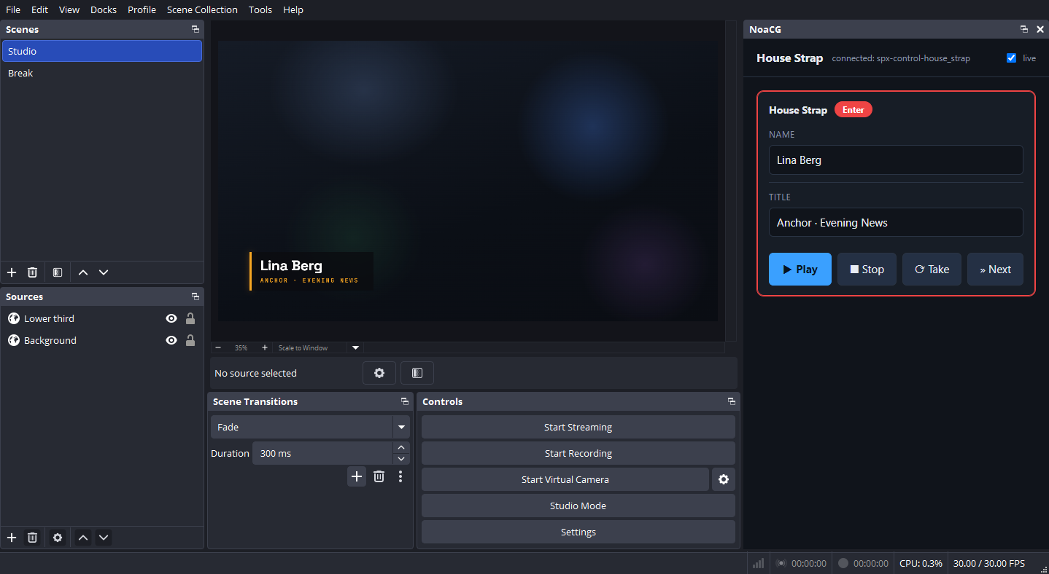Open scene filters in the Scenes toolbar

[x=58, y=272]
